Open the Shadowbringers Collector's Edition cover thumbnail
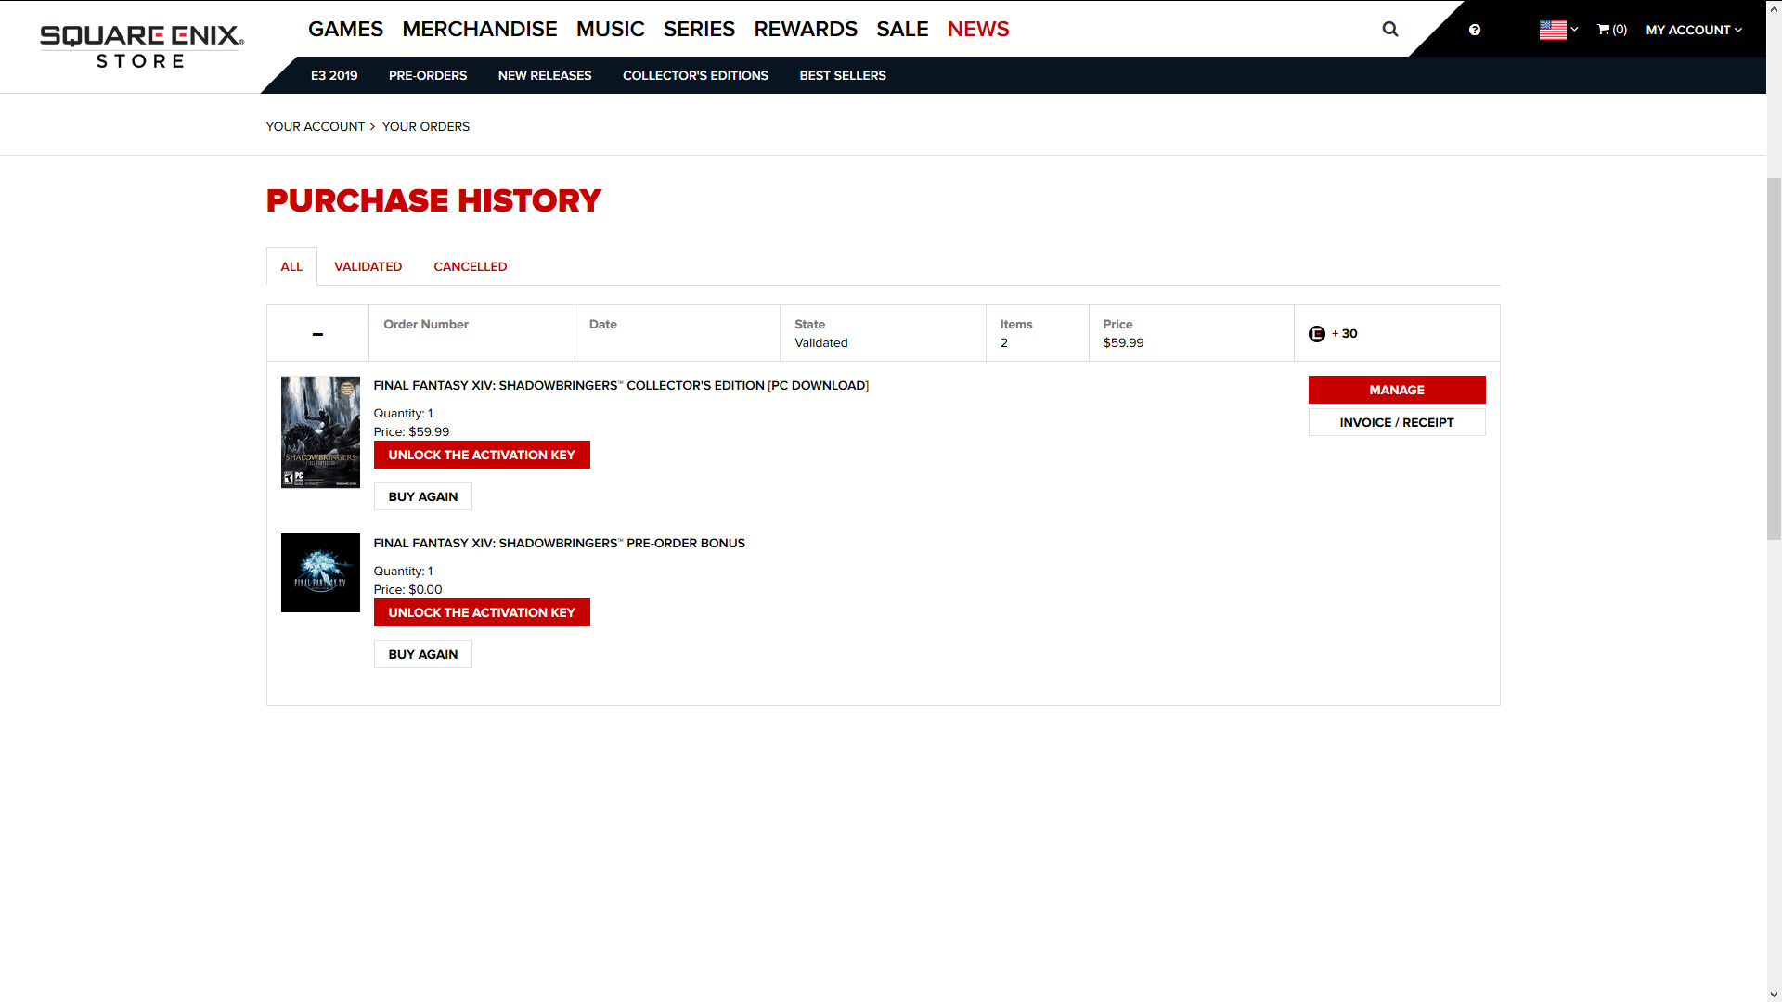Screen dimensions: 1782x1002 320,432
